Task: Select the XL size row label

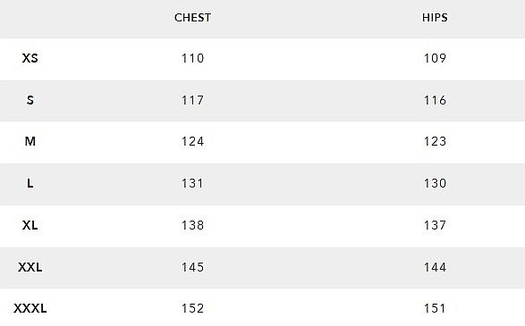Action: [x=30, y=225]
